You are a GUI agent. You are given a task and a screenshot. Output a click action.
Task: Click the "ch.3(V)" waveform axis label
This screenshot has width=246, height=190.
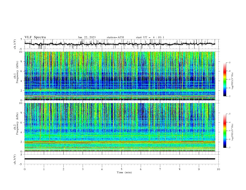pyautogui.click(x=15, y=159)
